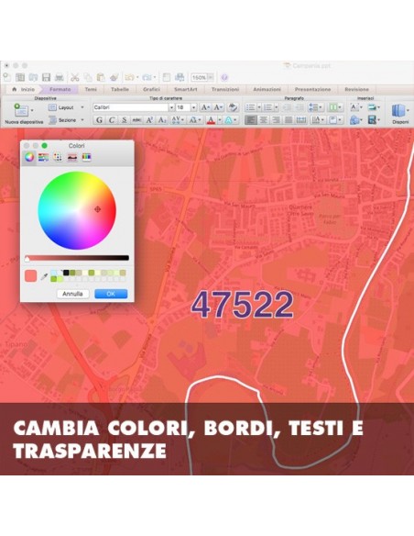Click the Nuova diapositiva icon

(21, 110)
